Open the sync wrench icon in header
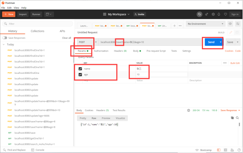 [206, 14]
